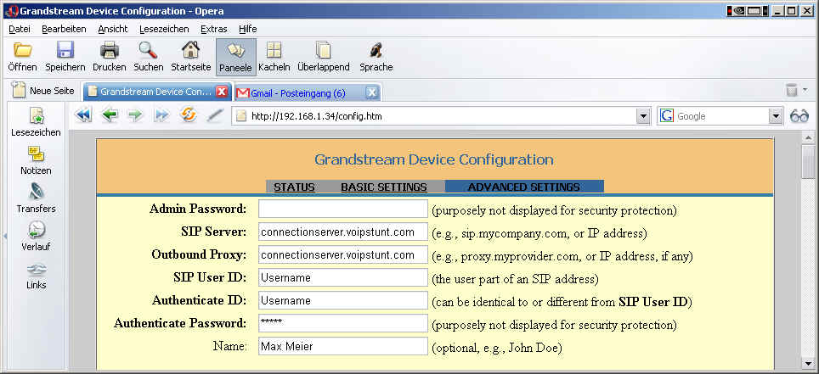Click the vertical scrollbar thumb
This screenshot has width=819, height=374.
[x=808, y=162]
